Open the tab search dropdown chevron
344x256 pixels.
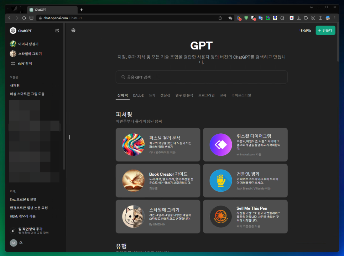(x=311, y=7)
